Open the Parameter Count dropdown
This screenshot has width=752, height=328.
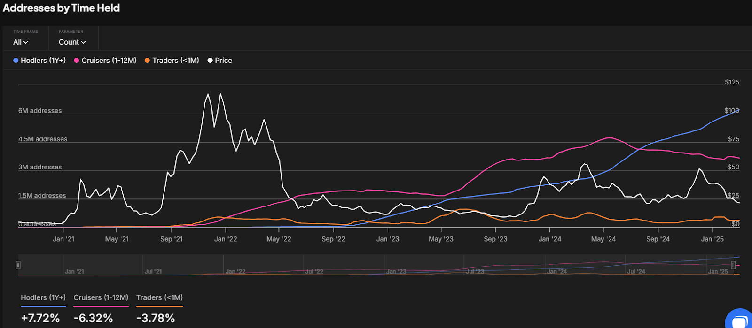click(72, 42)
